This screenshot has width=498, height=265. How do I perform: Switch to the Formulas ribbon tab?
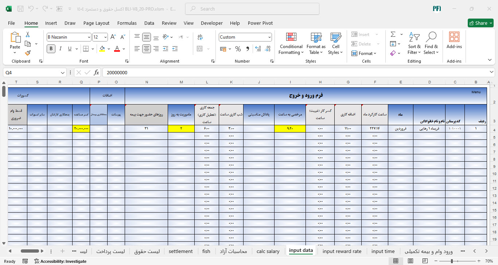127,23
